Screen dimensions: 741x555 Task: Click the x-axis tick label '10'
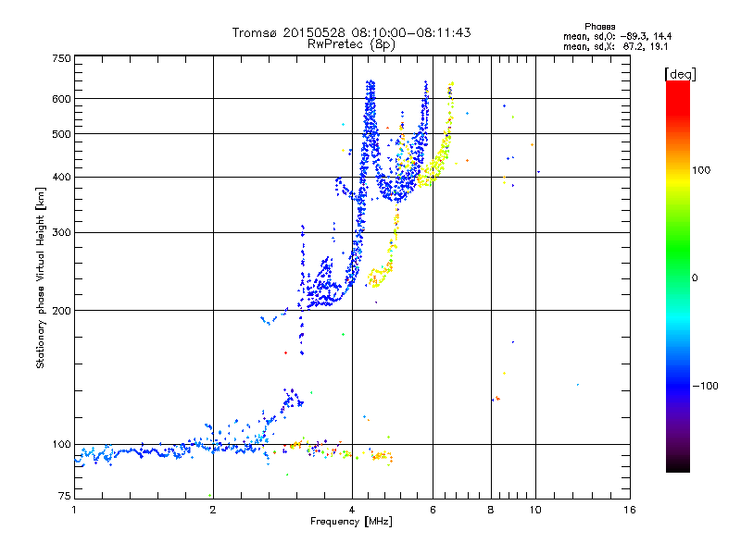(x=535, y=510)
